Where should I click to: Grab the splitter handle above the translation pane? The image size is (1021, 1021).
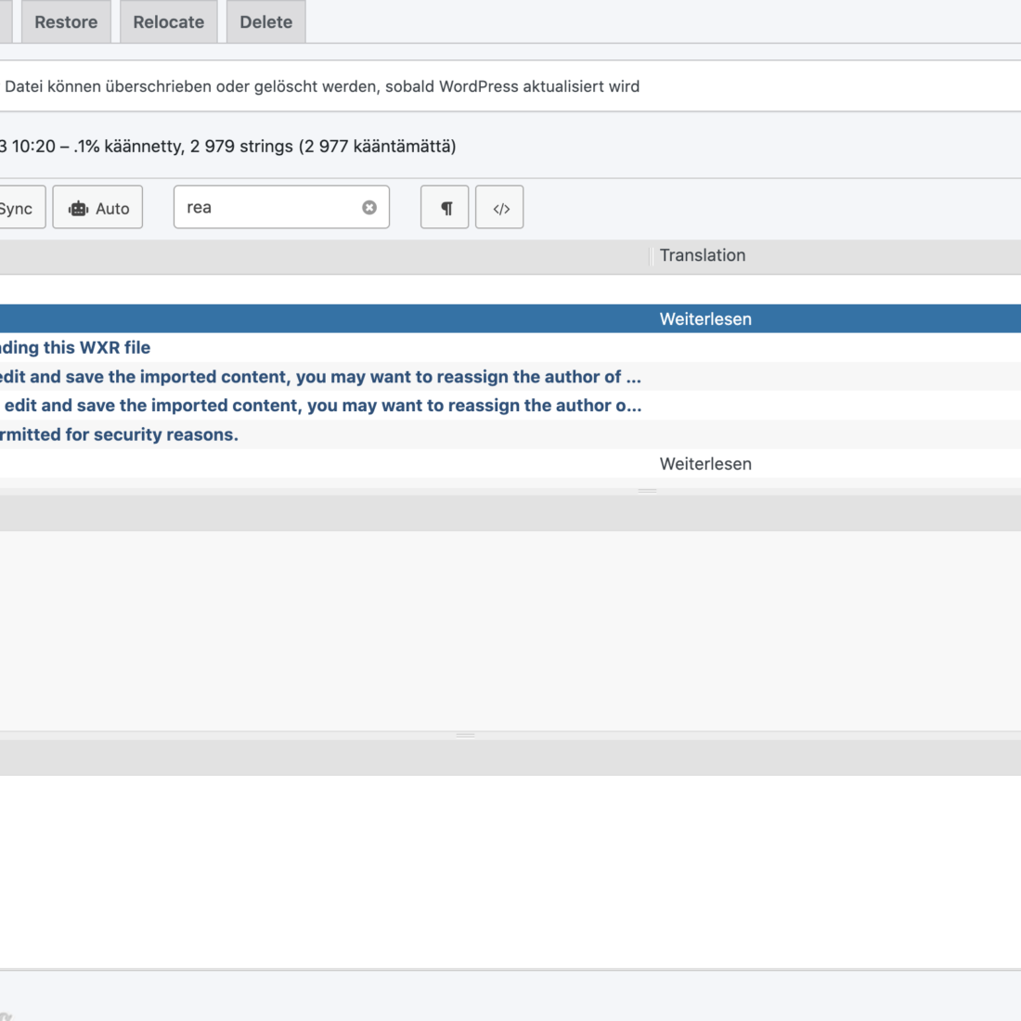(466, 735)
